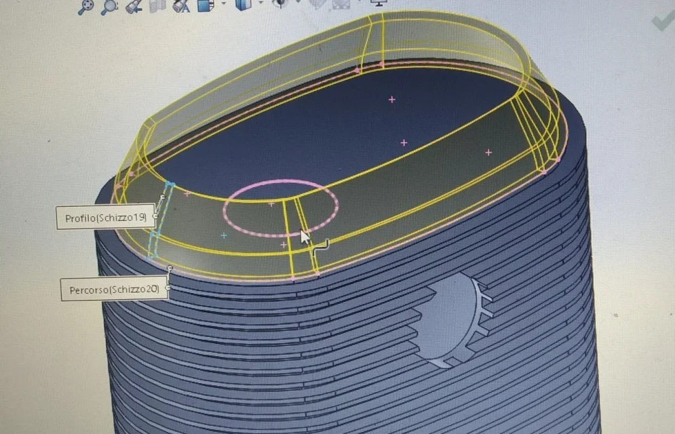The image size is (675, 434).
Task: Select the blue profile sketch rectangle
Action: pyautogui.click(x=161, y=220)
